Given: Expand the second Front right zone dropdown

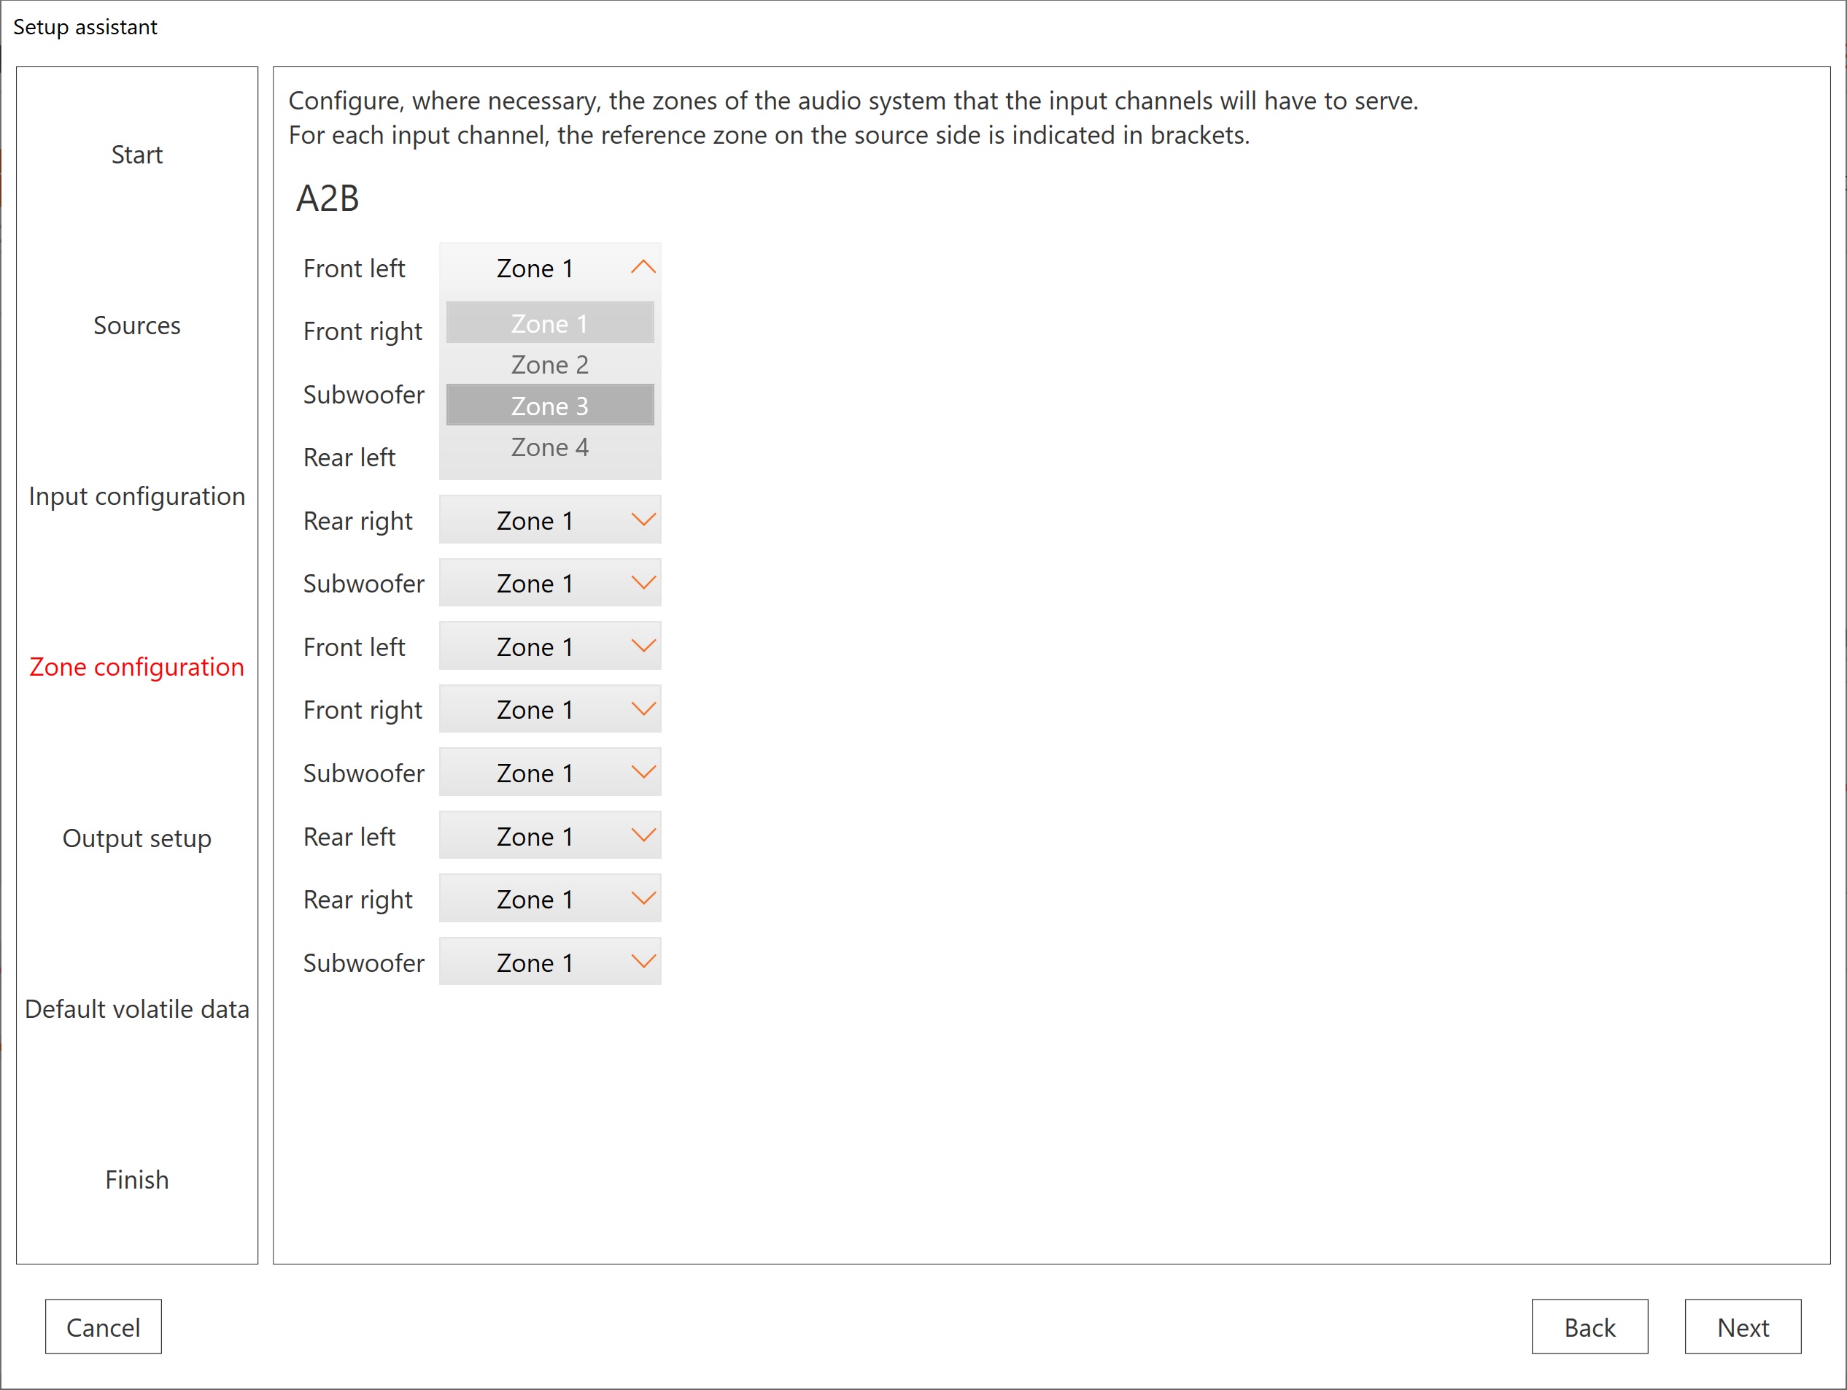Looking at the screenshot, I should (x=550, y=709).
